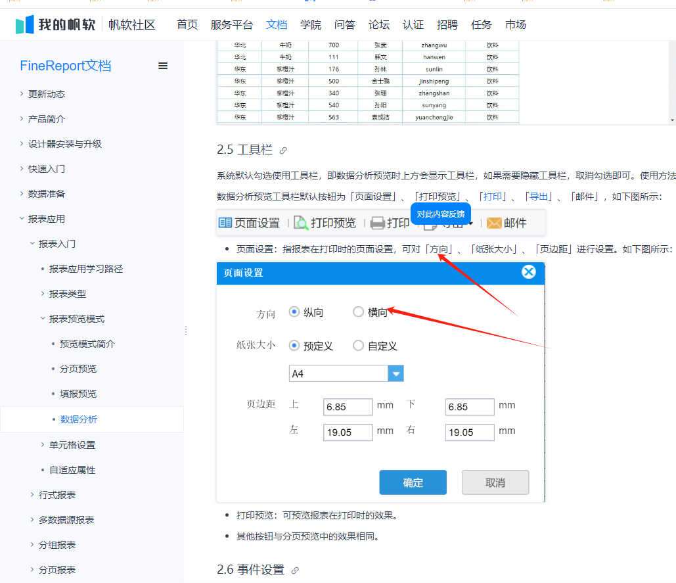Open 填报预览 page
Viewport: 676px width, 583px height.
click(x=78, y=394)
